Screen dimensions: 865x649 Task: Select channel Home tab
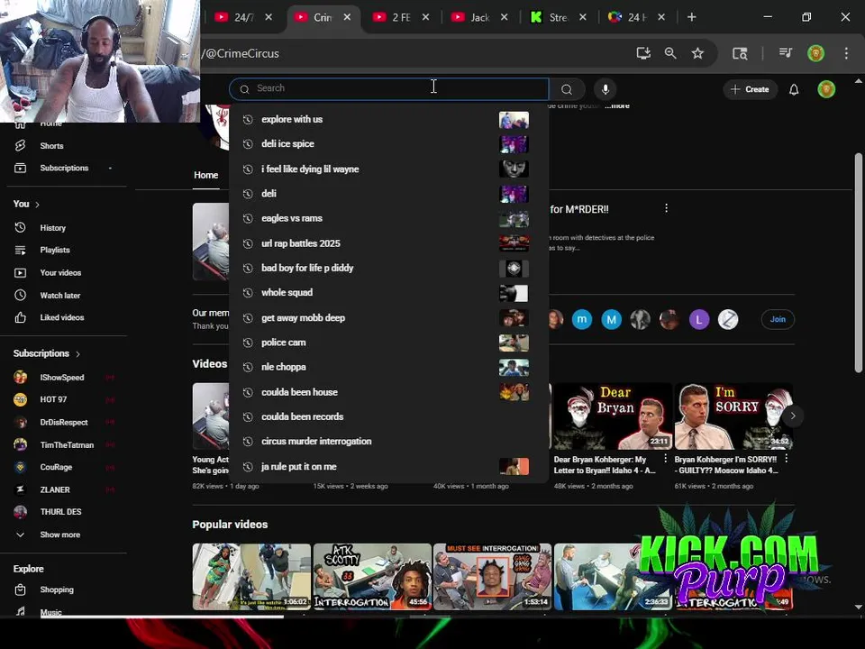pyautogui.click(x=205, y=175)
